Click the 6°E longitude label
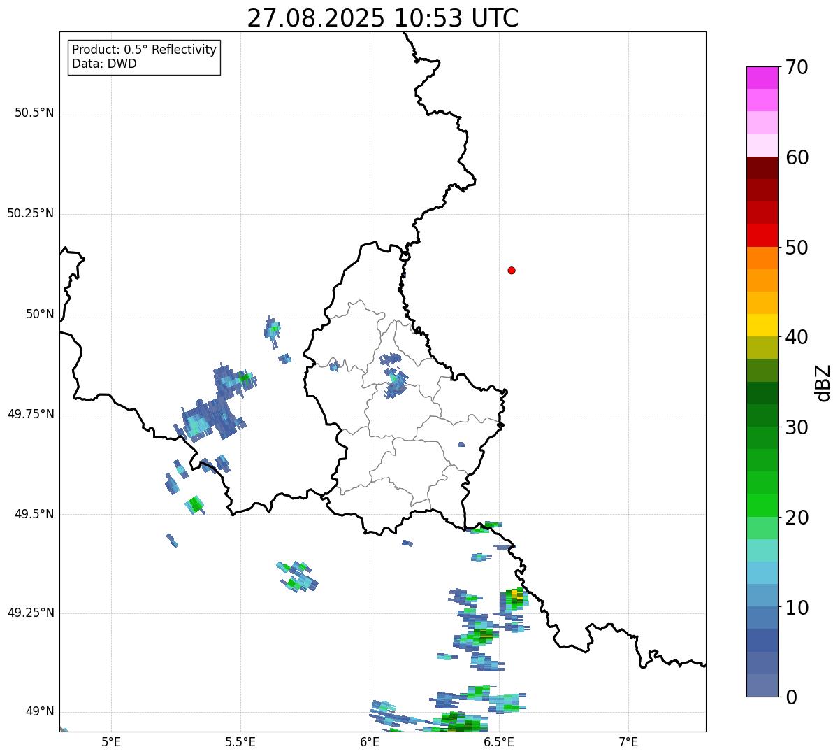This screenshot has width=840, height=756. click(370, 741)
